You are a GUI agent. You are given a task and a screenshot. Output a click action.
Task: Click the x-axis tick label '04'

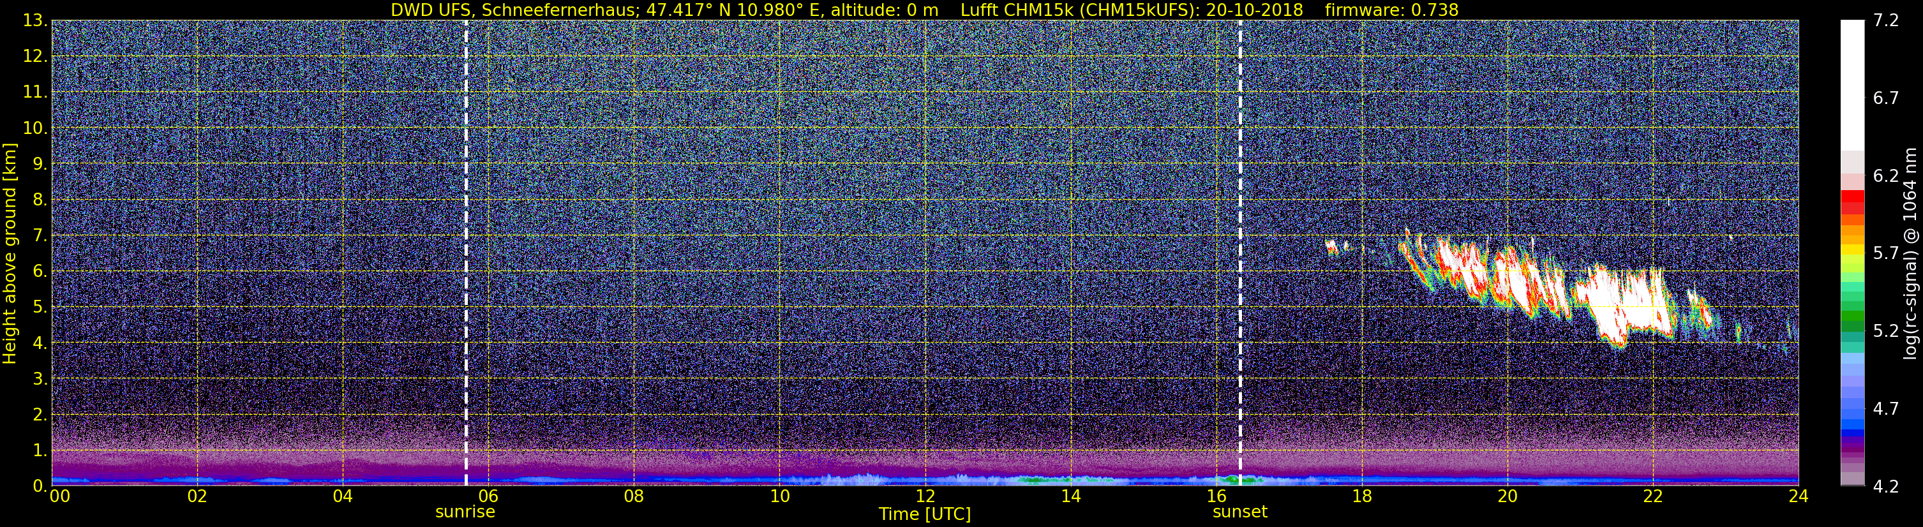point(343,496)
